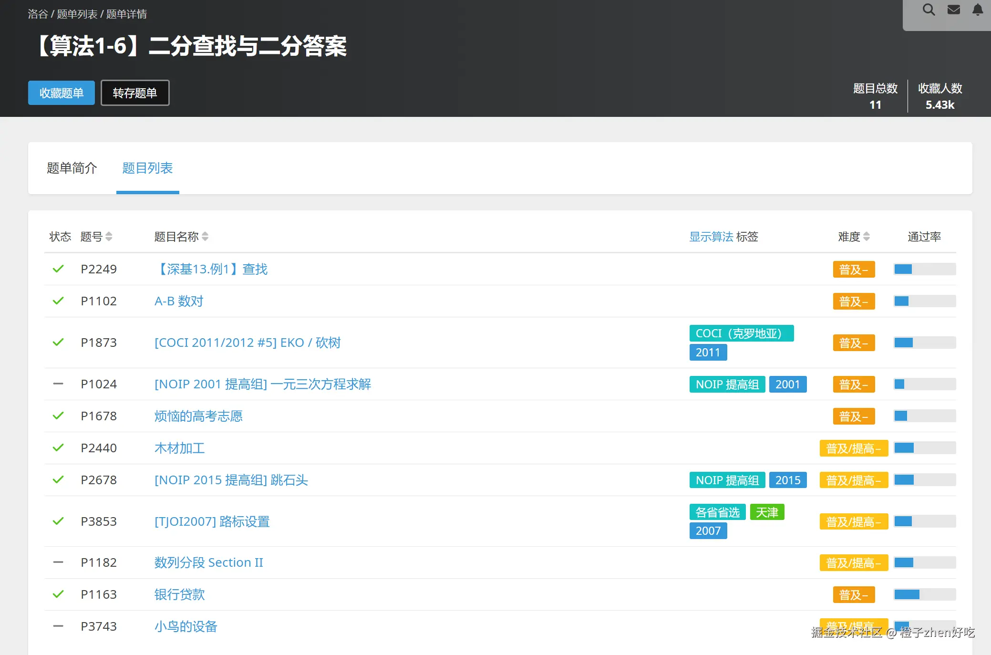Open 题单列表 from the breadcrumb
The height and width of the screenshot is (655, 991).
(77, 14)
